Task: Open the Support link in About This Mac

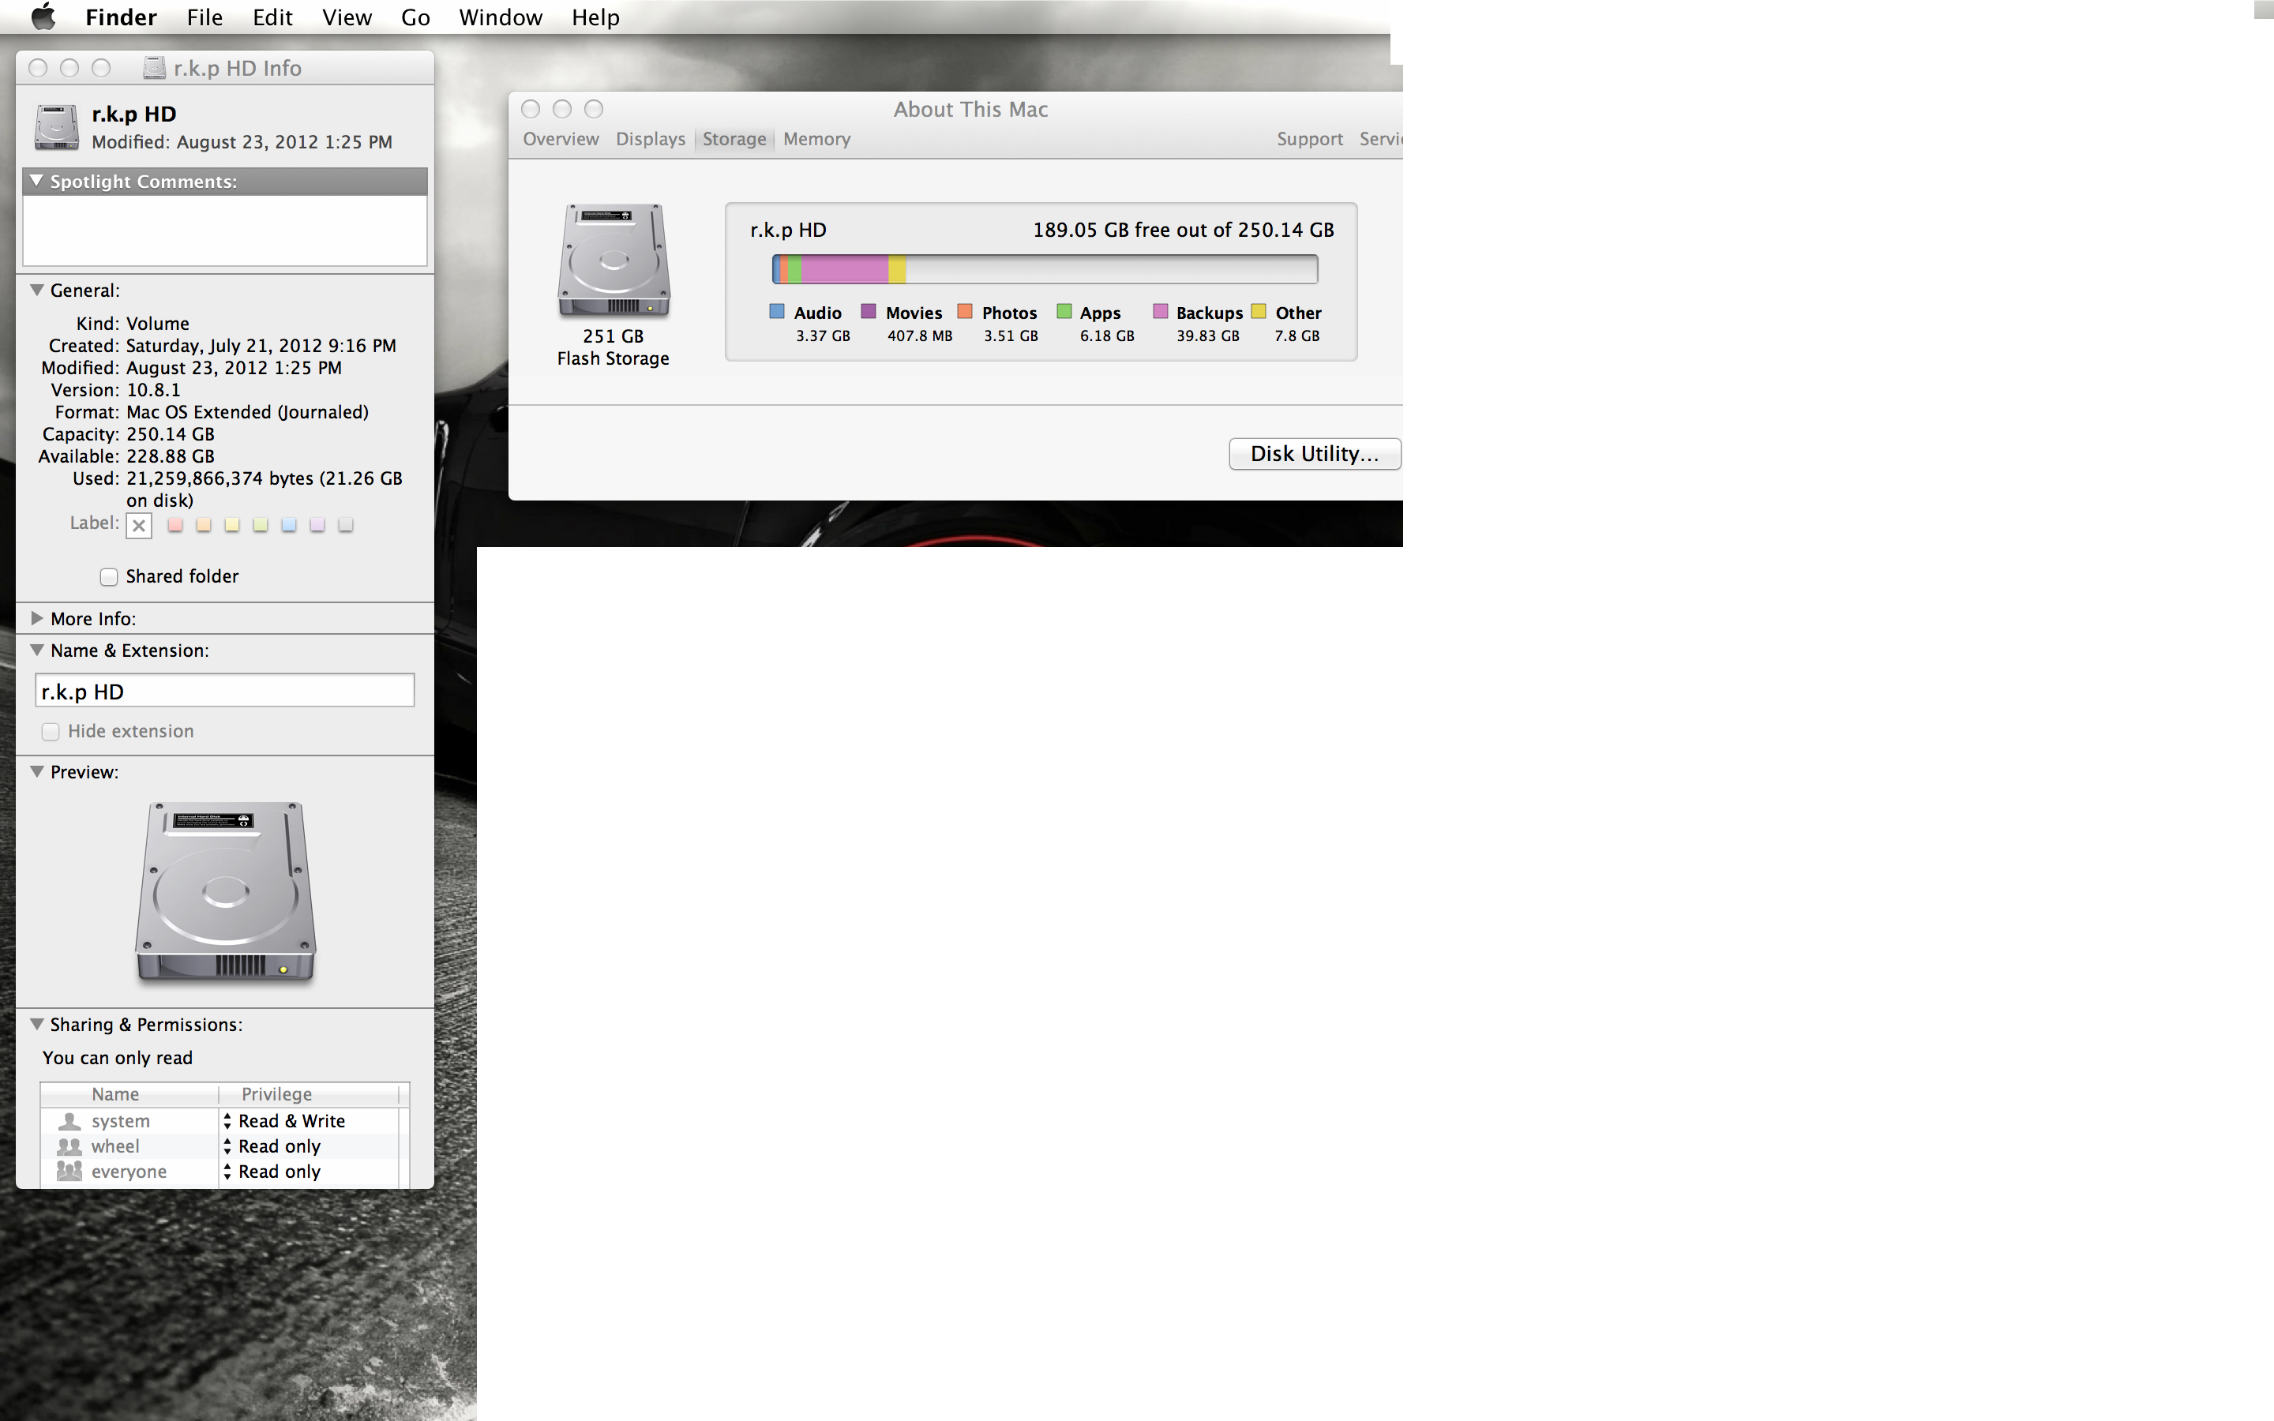Action: 1309,139
